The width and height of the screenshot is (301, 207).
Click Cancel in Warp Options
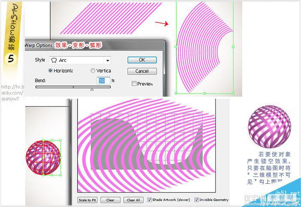[x=142, y=71]
